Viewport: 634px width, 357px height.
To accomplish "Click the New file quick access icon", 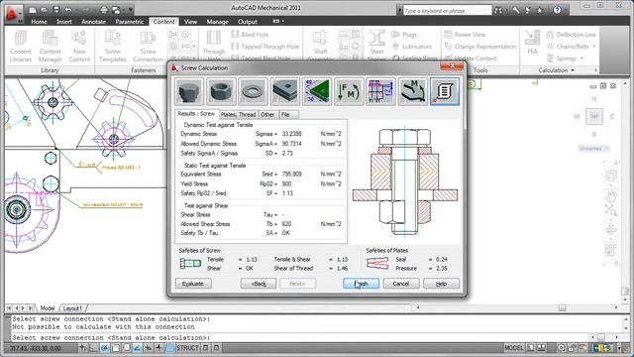I will click(33, 10).
